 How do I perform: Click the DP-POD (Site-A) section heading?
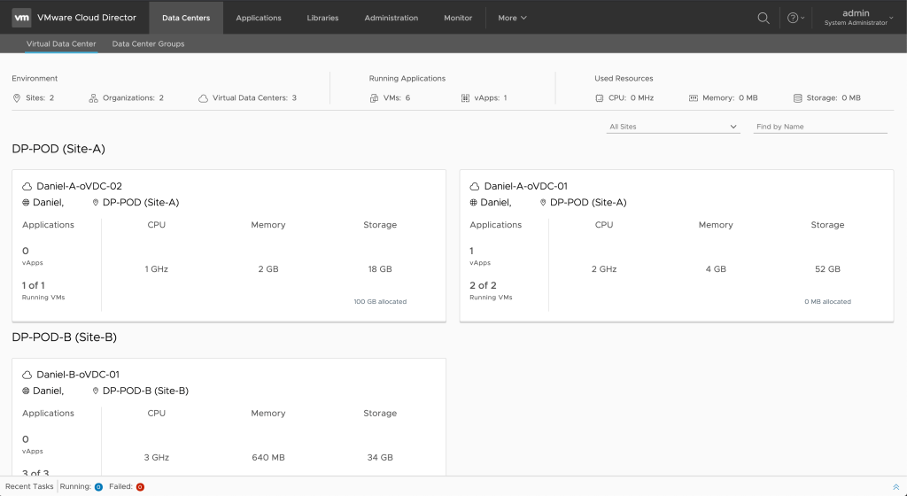58,149
